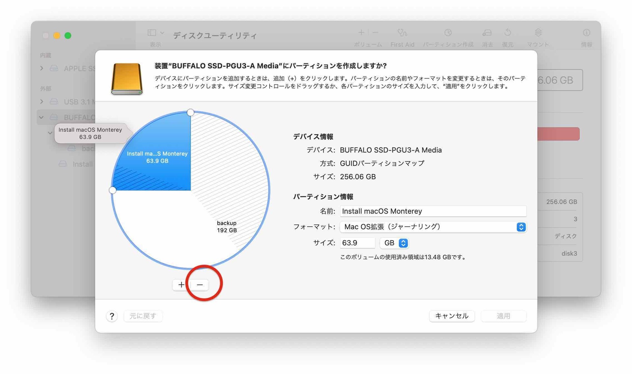Click the yellow minimize window button
The height and width of the screenshot is (374, 632).
[57, 36]
